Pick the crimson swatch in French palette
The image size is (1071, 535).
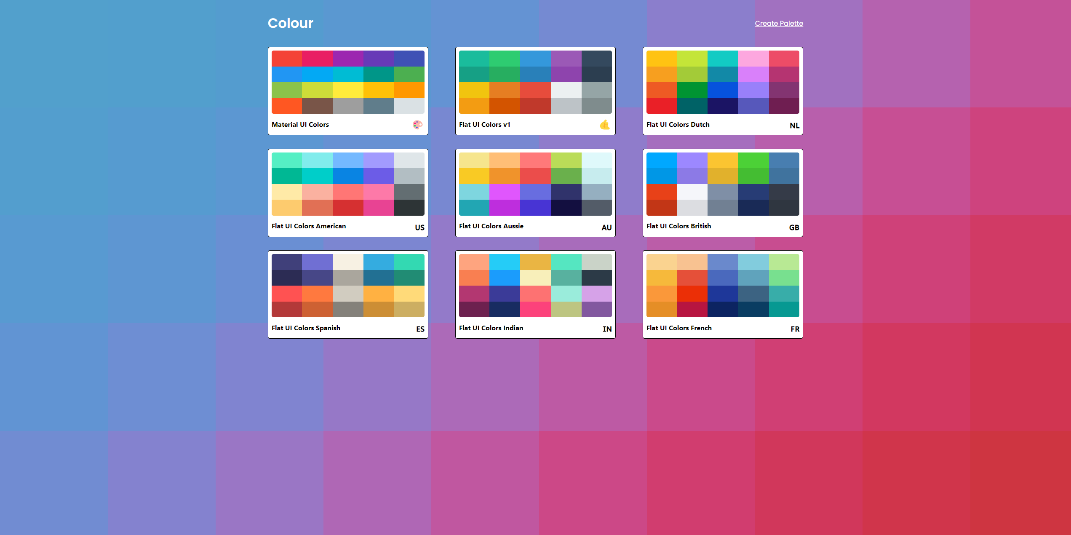pyautogui.click(x=692, y=309)
